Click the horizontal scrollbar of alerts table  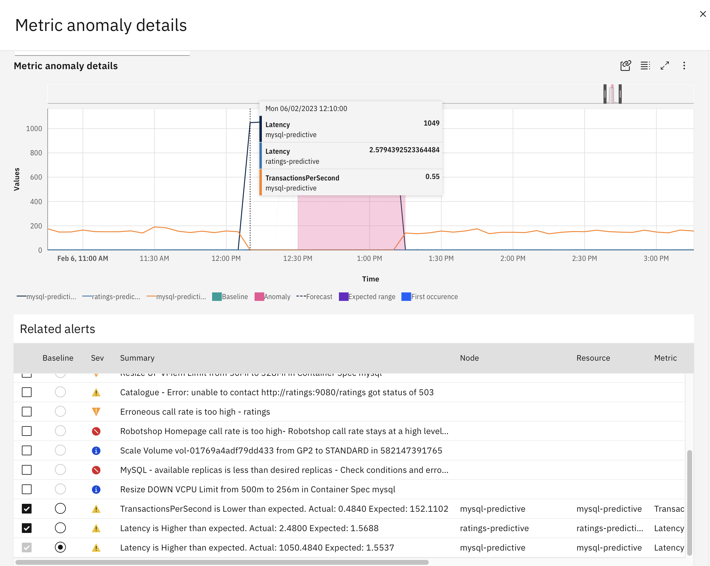222,562
